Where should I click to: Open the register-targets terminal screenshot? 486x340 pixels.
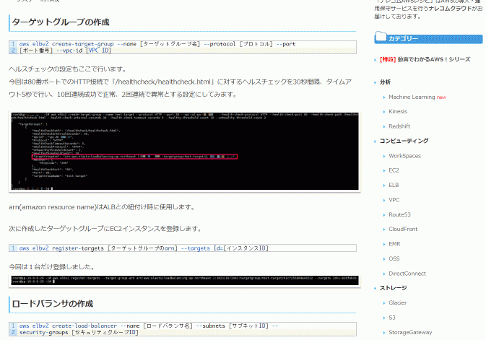pyautogui.click(x=185, y=280)
